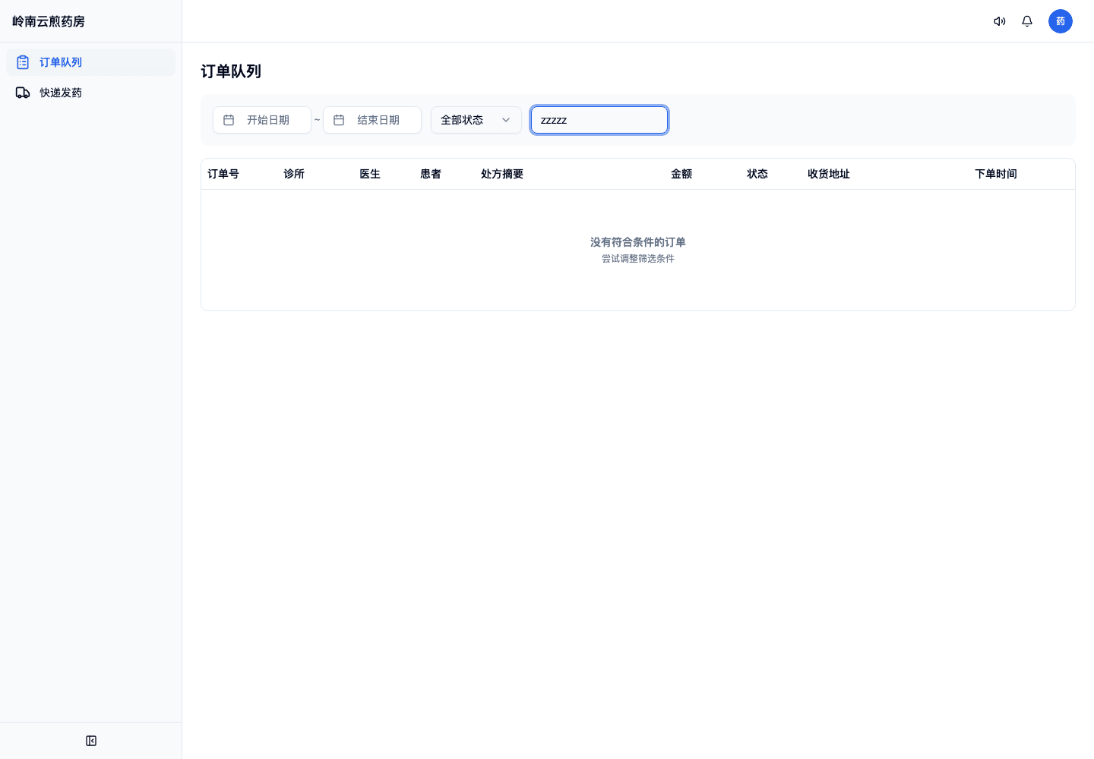
Task: Click the calendar icon in 开始日期 field
Action: (x=229, y=120)
